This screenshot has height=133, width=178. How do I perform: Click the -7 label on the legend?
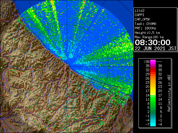pos(147,124)
